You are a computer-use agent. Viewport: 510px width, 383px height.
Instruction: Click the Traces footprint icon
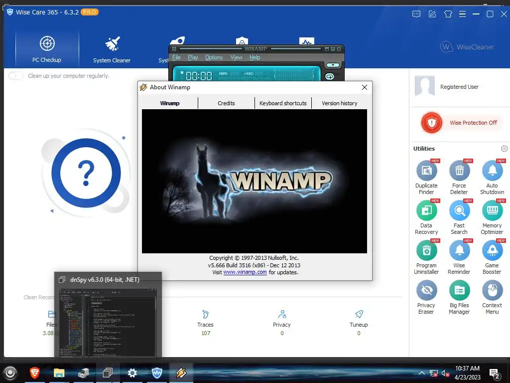[205, 314]
